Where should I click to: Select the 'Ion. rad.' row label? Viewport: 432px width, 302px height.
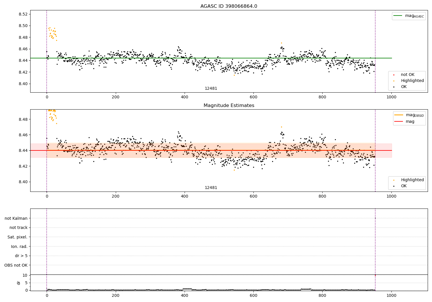19,247
